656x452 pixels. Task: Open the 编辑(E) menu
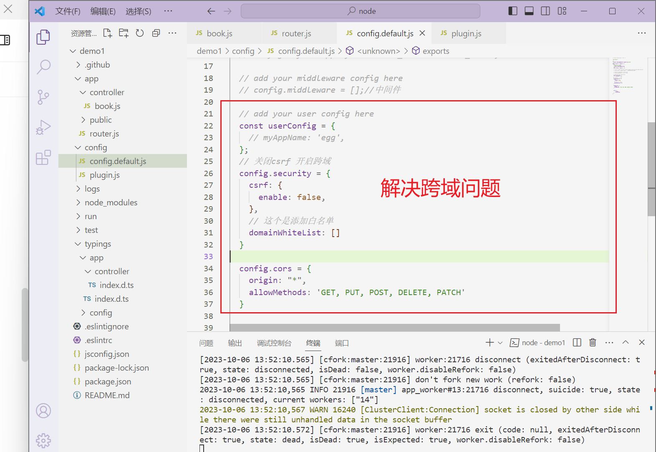(103, 11)
